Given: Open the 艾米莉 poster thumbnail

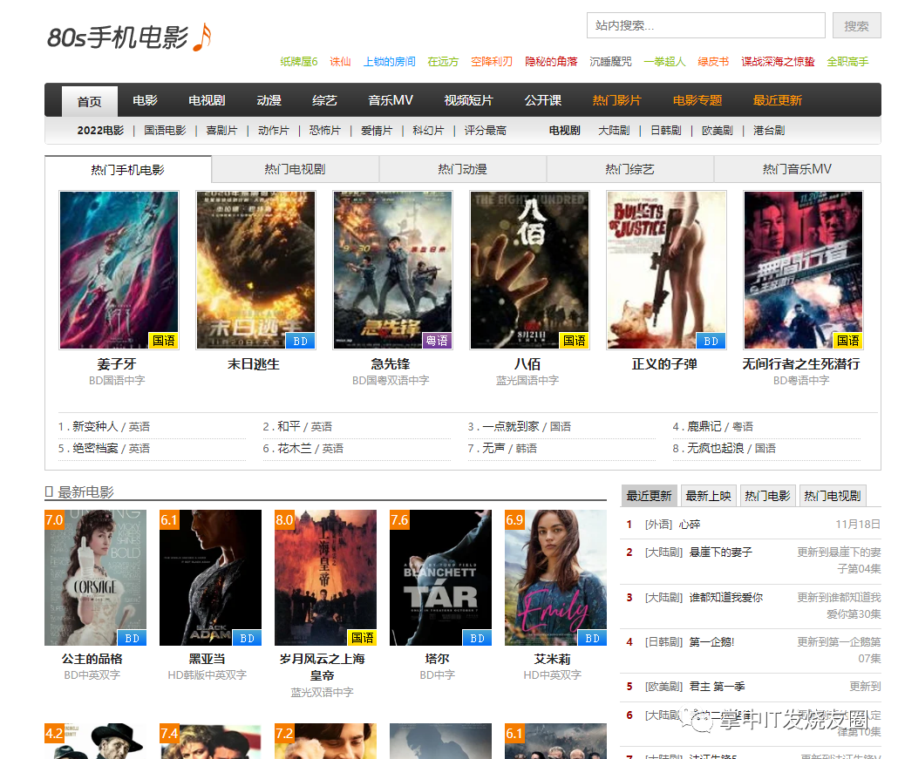Looking at the screenshot, I should (556, 578).
